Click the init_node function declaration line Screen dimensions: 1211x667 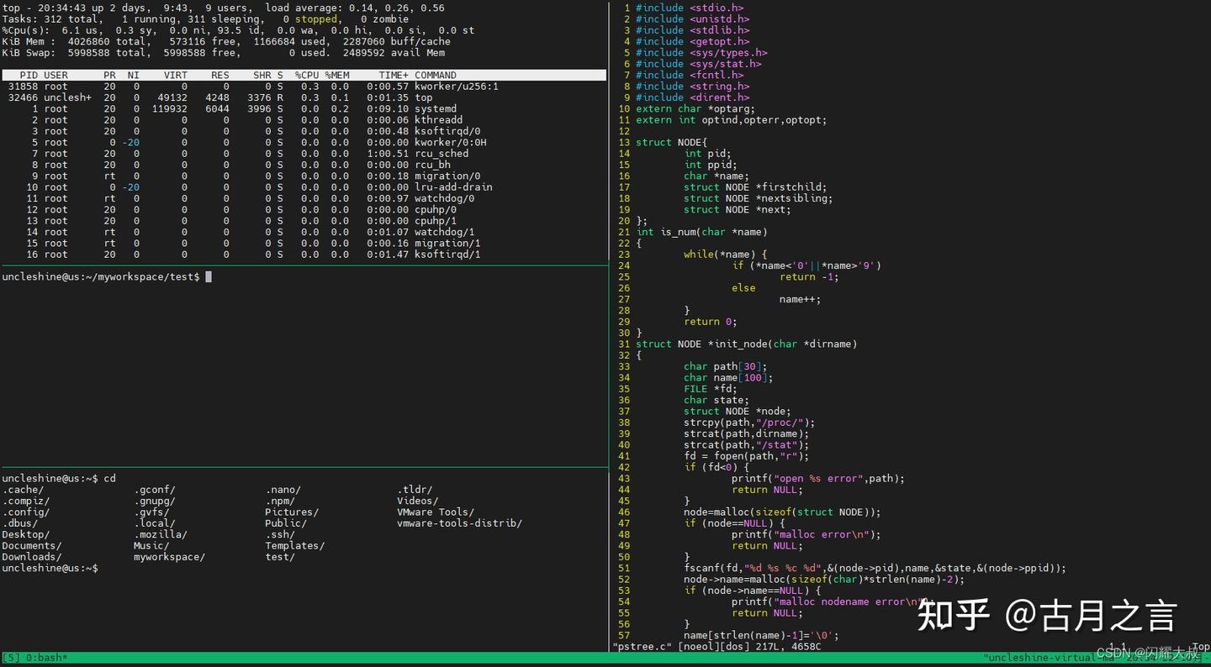pos(746,344)
